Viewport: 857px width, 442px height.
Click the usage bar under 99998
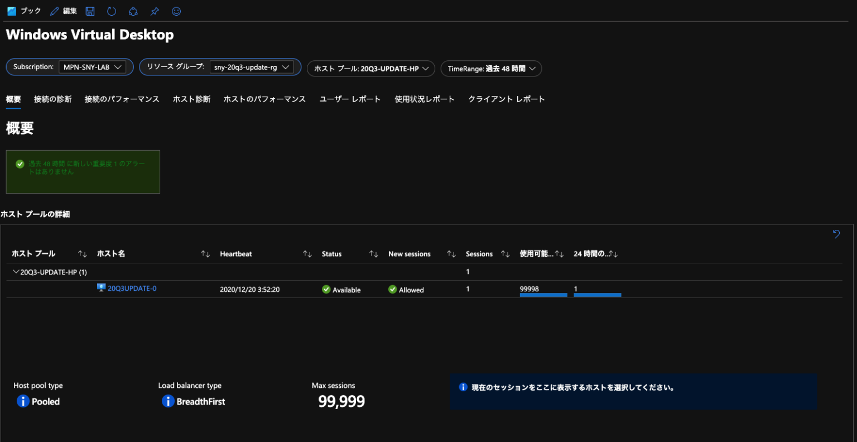(543, 296)
